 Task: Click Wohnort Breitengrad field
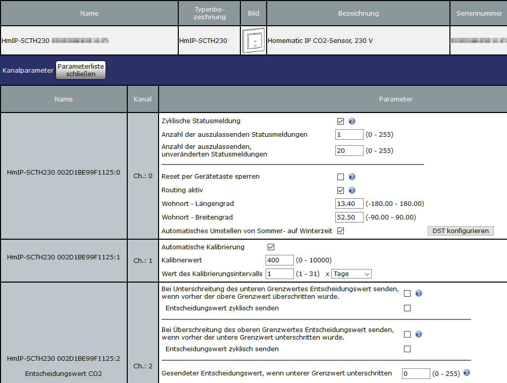349,217
